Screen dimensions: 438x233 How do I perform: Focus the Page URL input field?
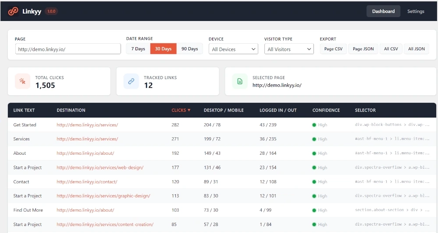point(68,49)
